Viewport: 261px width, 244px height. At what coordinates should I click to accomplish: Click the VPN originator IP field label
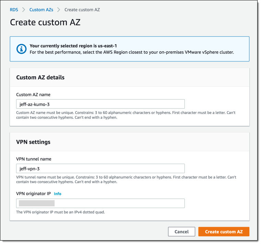(33, 194)
